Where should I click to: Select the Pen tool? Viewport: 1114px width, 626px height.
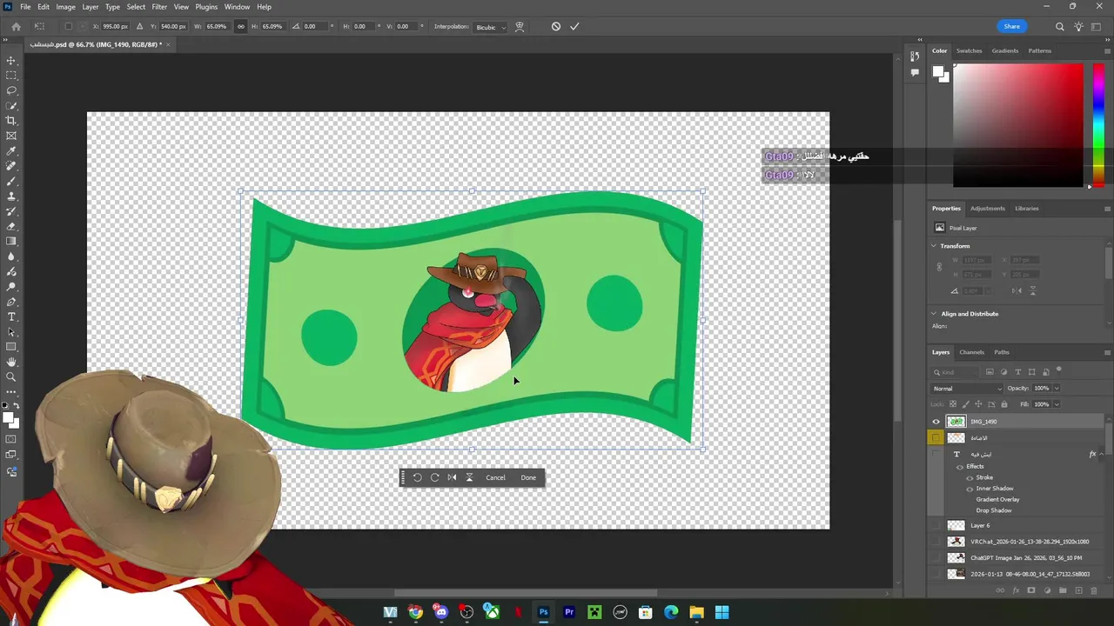(11, 302)
